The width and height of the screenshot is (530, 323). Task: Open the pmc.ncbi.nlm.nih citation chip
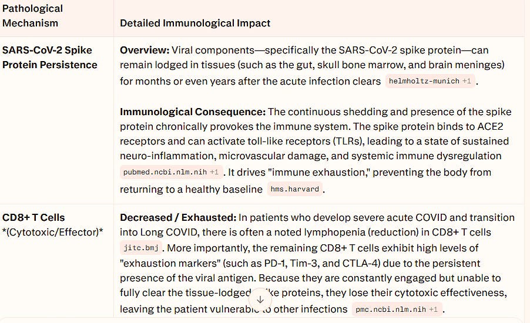pos(397,309)
